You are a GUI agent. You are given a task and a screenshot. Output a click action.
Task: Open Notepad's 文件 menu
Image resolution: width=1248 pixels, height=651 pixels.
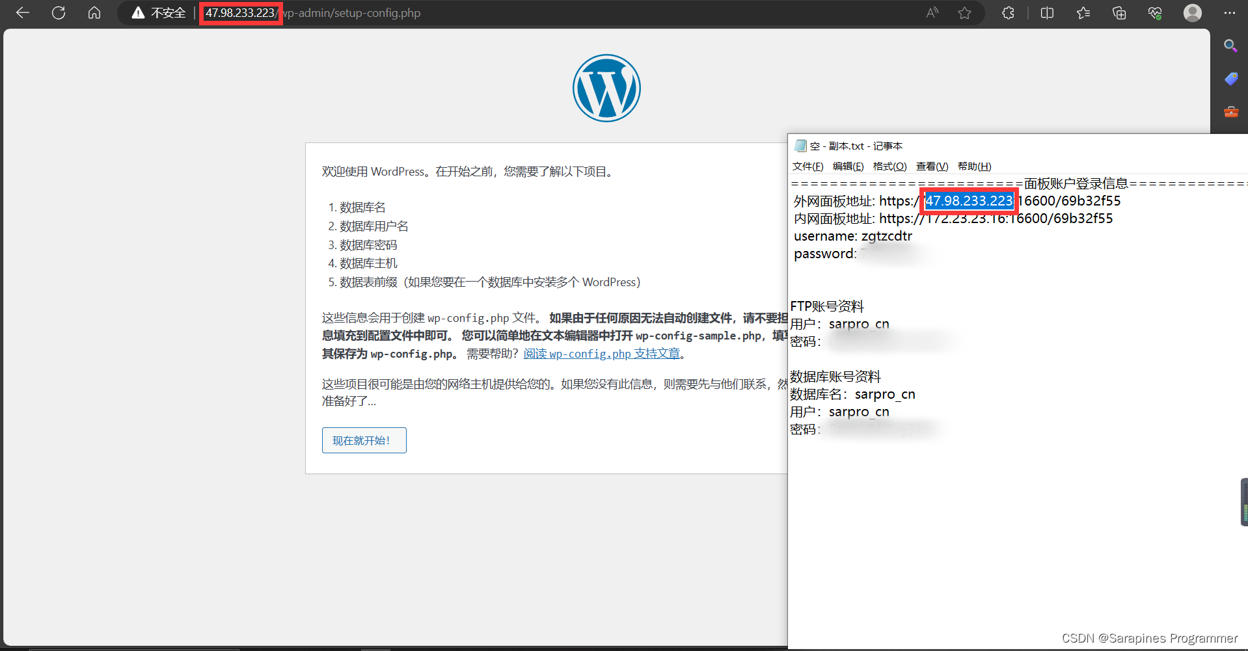coord(807,166)
